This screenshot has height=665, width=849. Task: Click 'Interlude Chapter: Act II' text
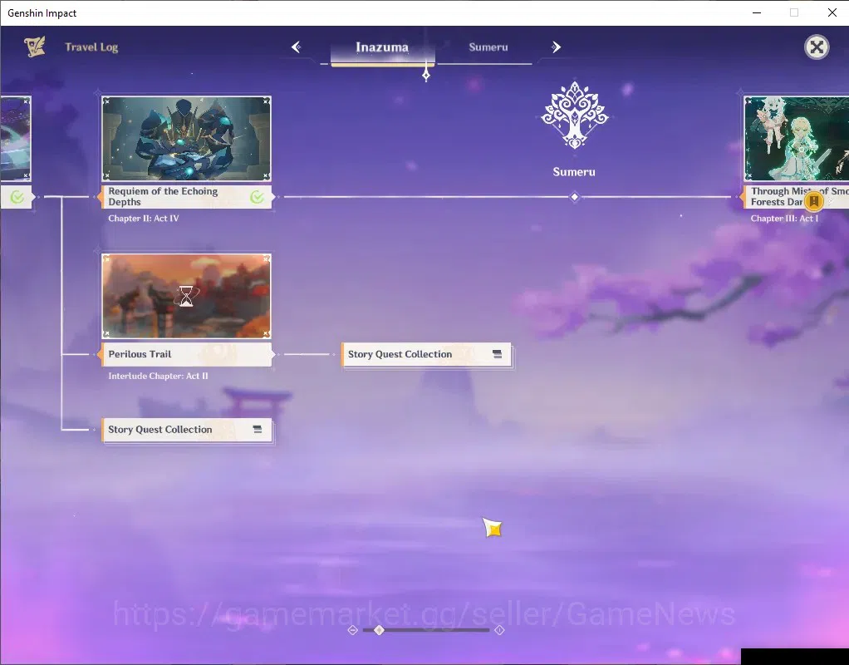coord(158,376)
